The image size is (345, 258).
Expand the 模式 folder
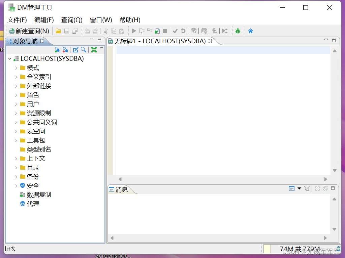16,68
